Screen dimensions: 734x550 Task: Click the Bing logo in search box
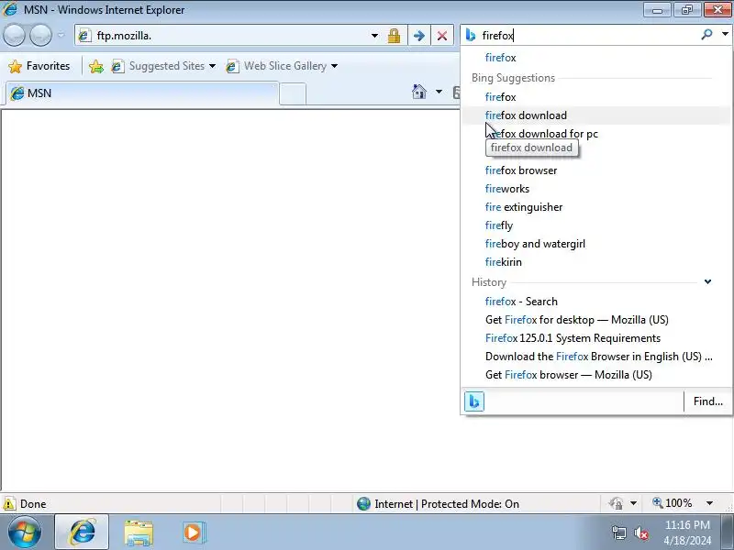pos(471,36)
